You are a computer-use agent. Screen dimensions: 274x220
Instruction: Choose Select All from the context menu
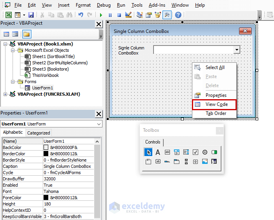click(x=214, y=67)
